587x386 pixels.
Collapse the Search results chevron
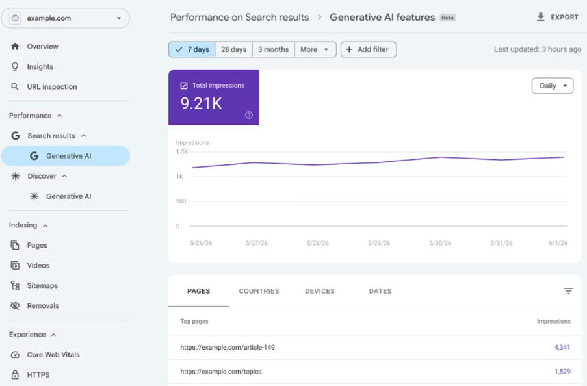click(x=84, y=136)
